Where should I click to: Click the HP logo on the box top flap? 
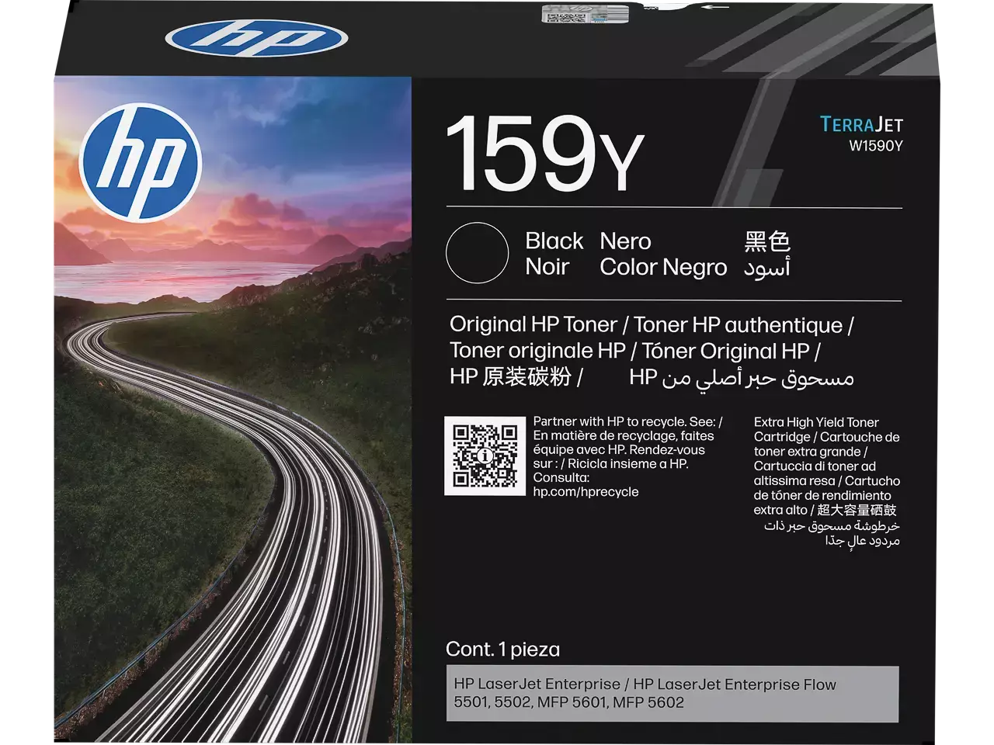pyautogui.click(x=256, y=38)
